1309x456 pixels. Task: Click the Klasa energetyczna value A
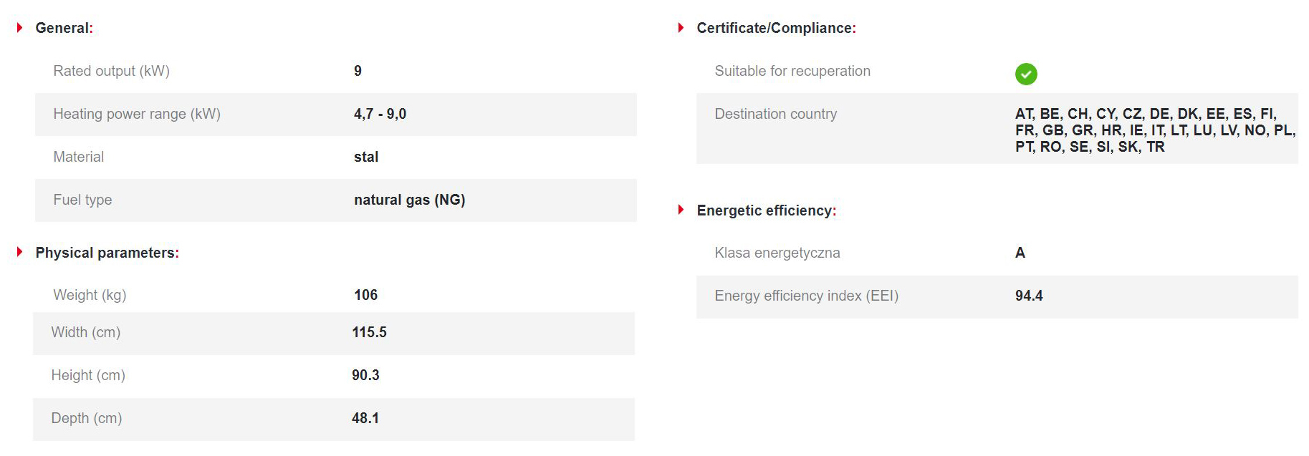point(1020,253)
